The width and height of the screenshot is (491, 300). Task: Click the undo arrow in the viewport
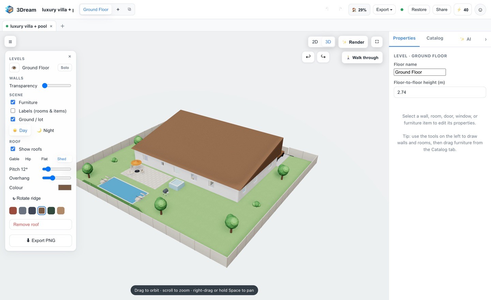(x=308, y=57)
